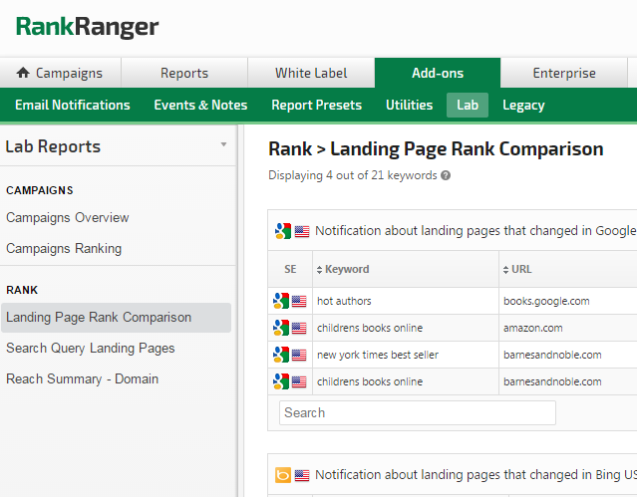
Task: Open Campaigns Overview report link
Action: 68,217
